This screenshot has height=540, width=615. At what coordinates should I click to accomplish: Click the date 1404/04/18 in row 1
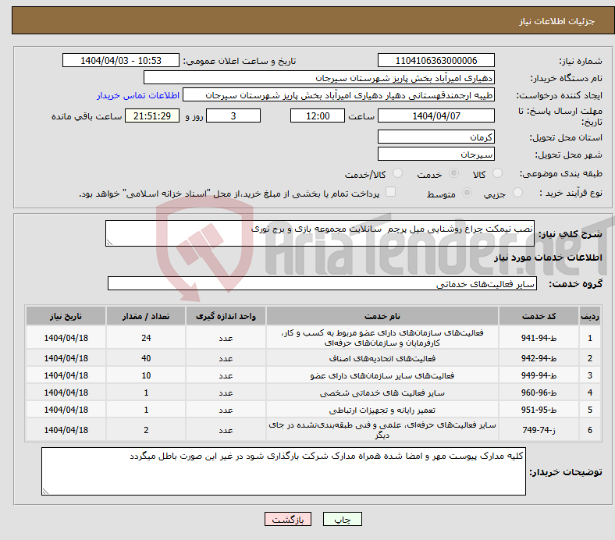[66, 338]
